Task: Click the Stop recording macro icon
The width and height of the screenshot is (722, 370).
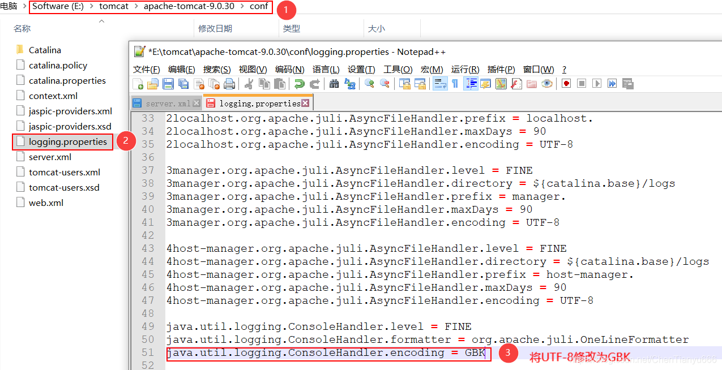Action: click(581, 84)
